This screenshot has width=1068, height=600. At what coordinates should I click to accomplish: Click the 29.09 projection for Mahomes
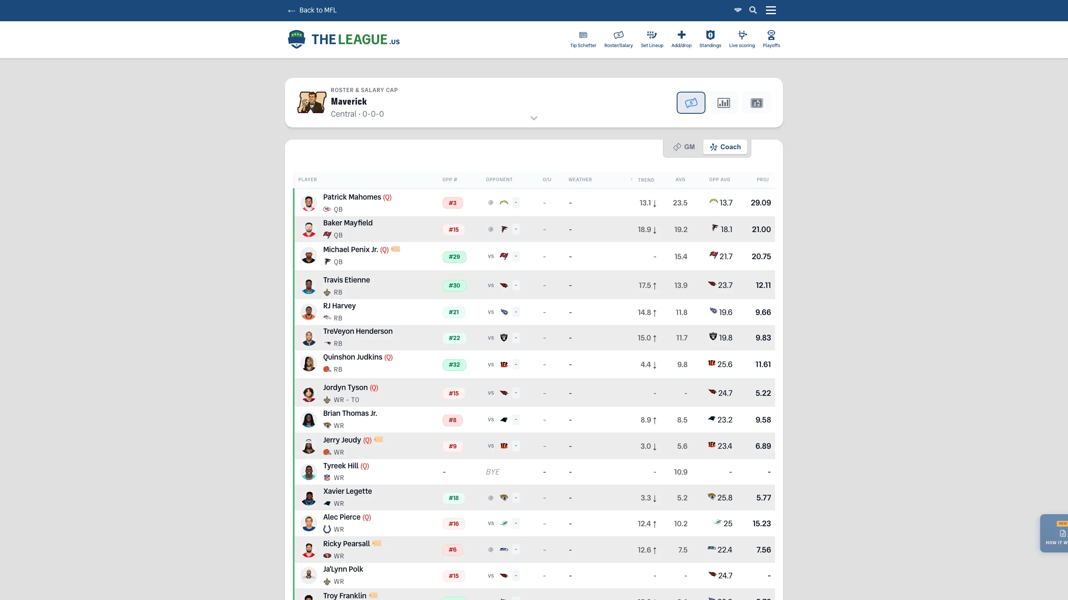761,202
